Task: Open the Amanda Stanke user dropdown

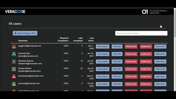Action: (x=159, y=12)
